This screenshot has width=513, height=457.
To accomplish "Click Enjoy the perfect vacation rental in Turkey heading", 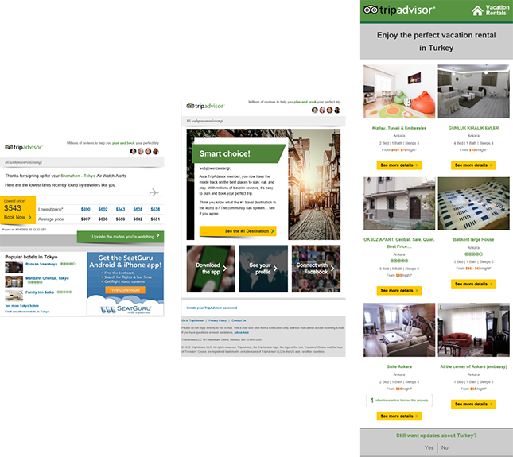I will click(436, 41).
